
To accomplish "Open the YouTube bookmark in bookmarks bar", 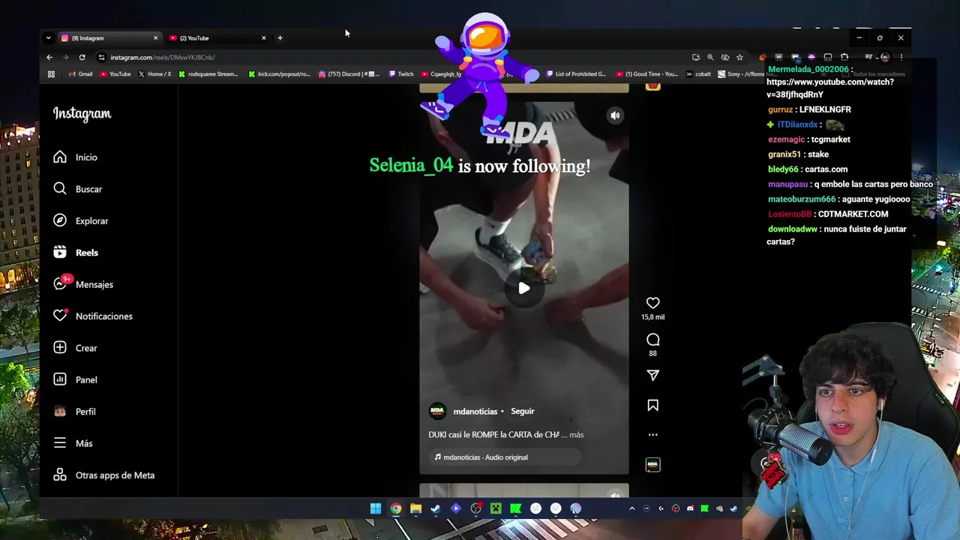I will point(115,74).
